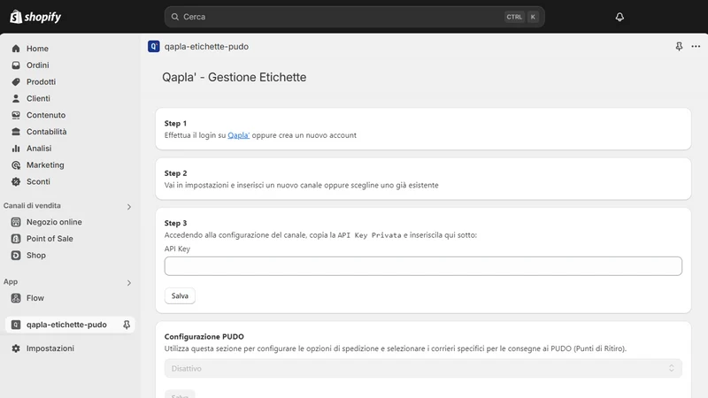Pin app using header pin icon
Viewport: 708px width, 398px height.
[x=679, y=47]
